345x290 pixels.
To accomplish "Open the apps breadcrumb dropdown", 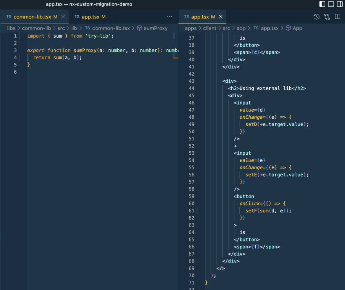I will [x=191, y=28].
